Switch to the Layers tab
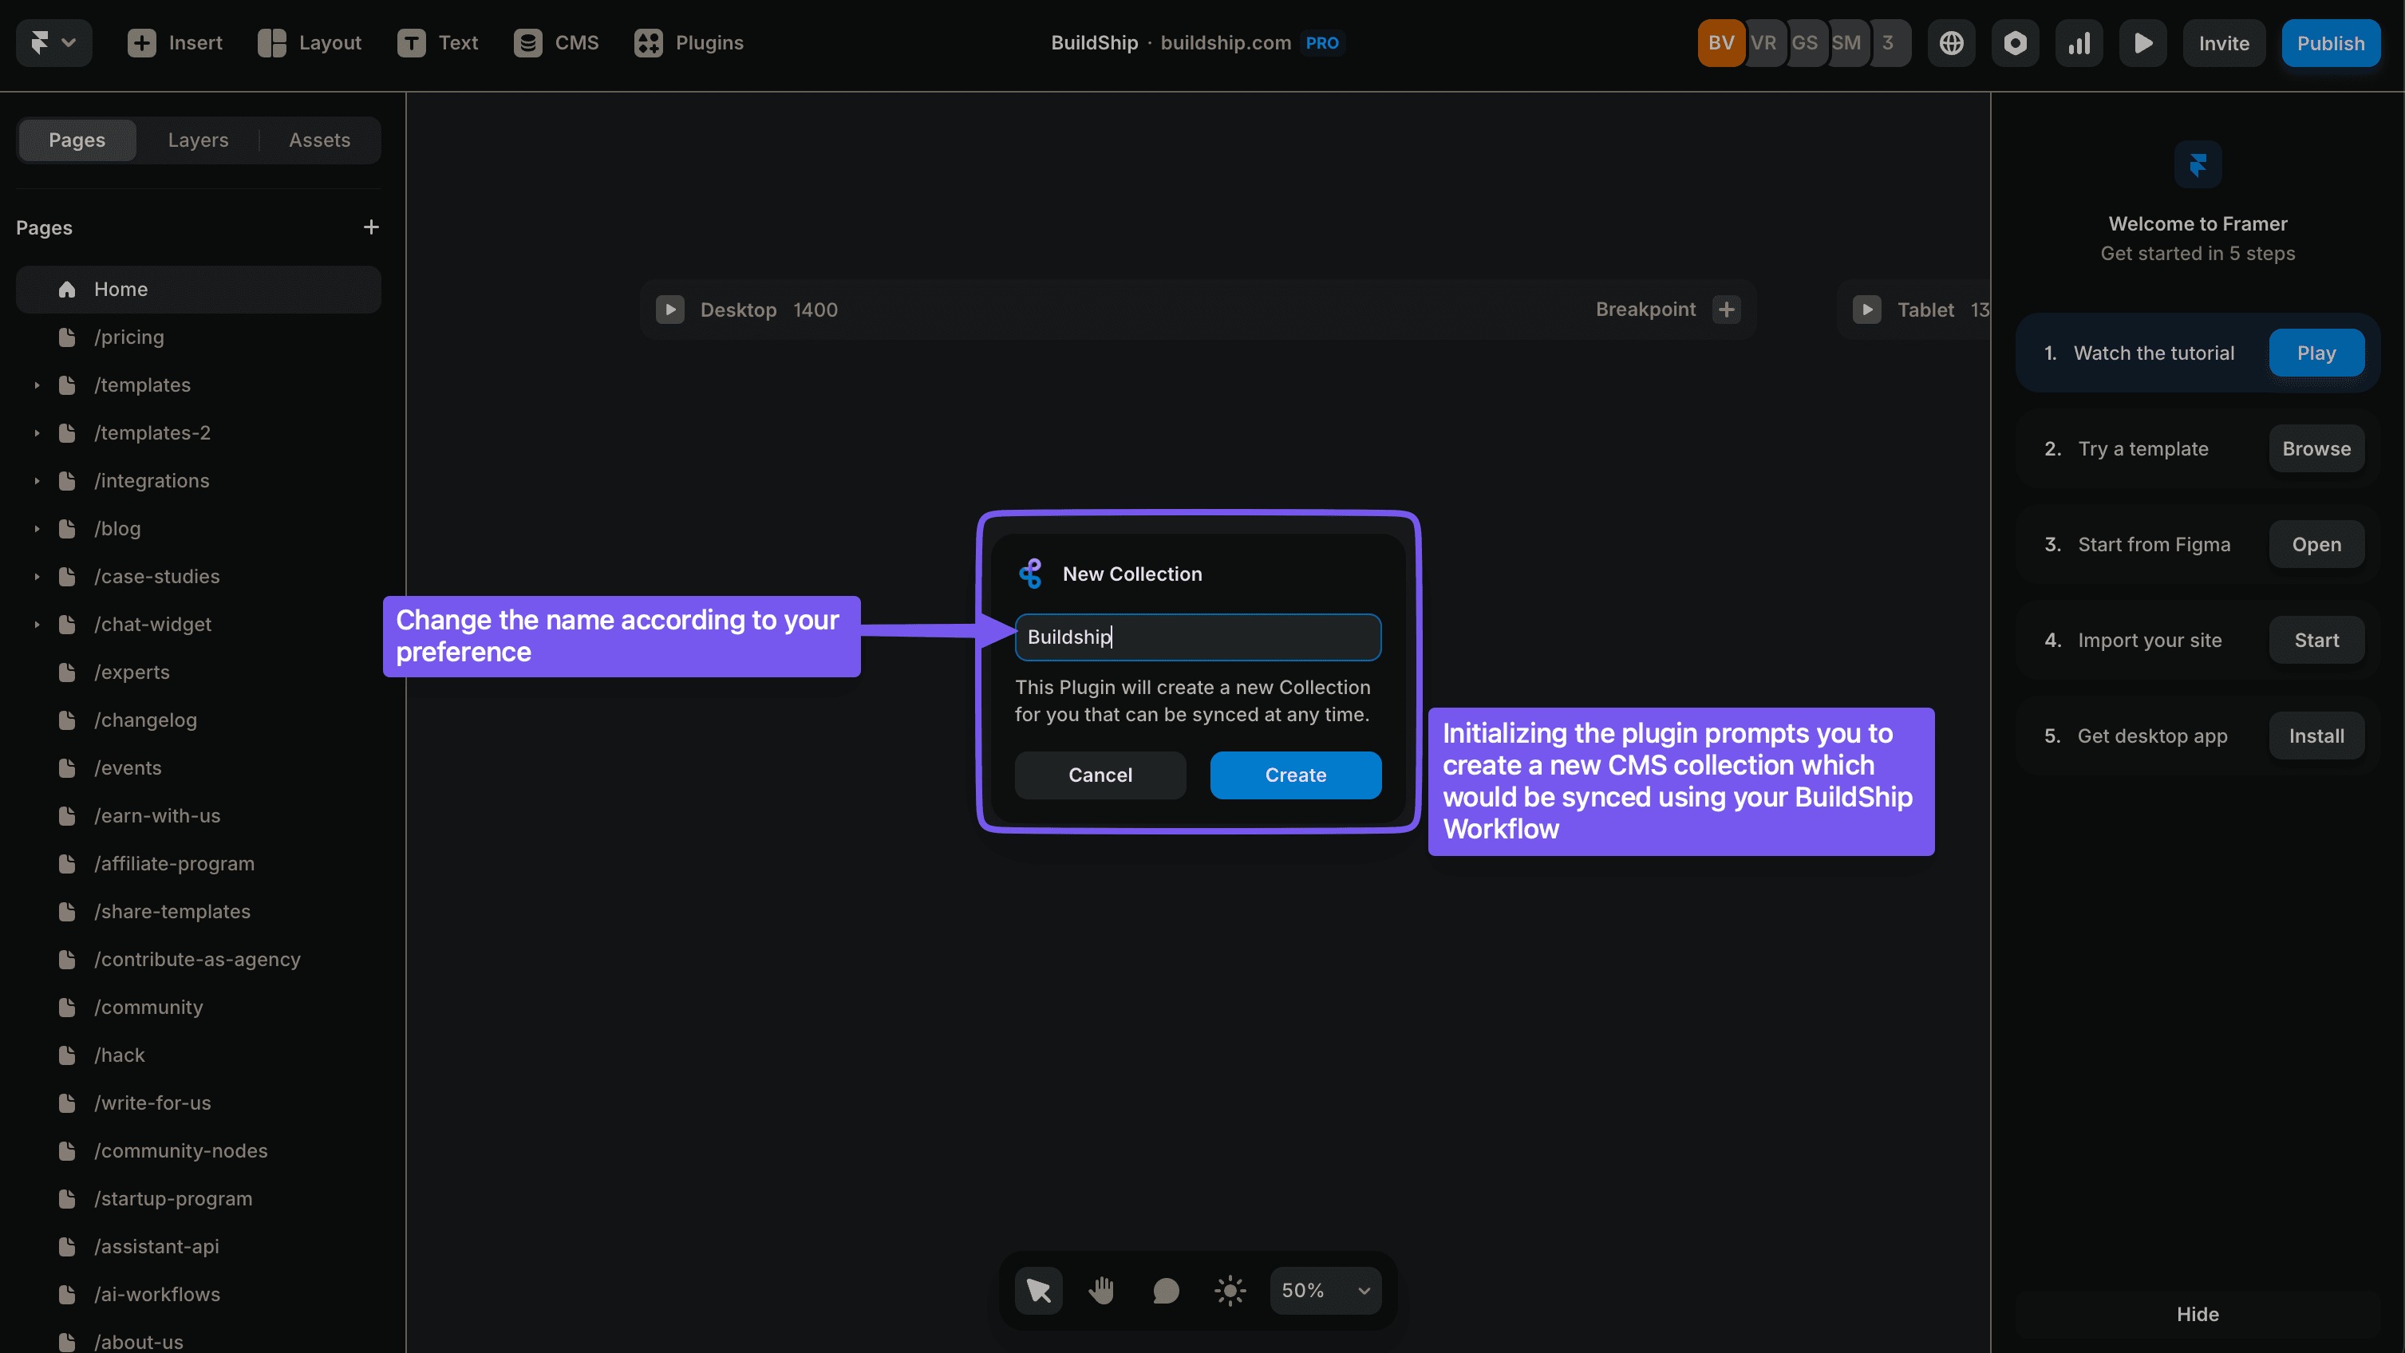The width and height of the screenshot is (2405, 1353). [x=198, y=140]
